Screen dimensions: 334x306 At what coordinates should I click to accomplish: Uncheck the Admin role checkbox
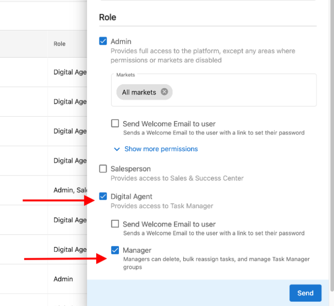tap(103, 41)
